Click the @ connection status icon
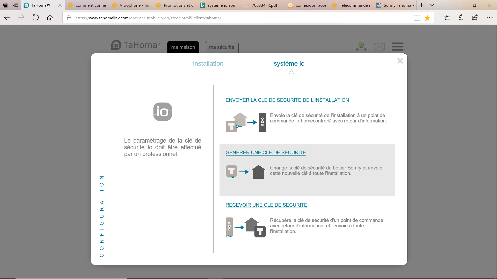The image size is (497, 279). tap(361, 47)
